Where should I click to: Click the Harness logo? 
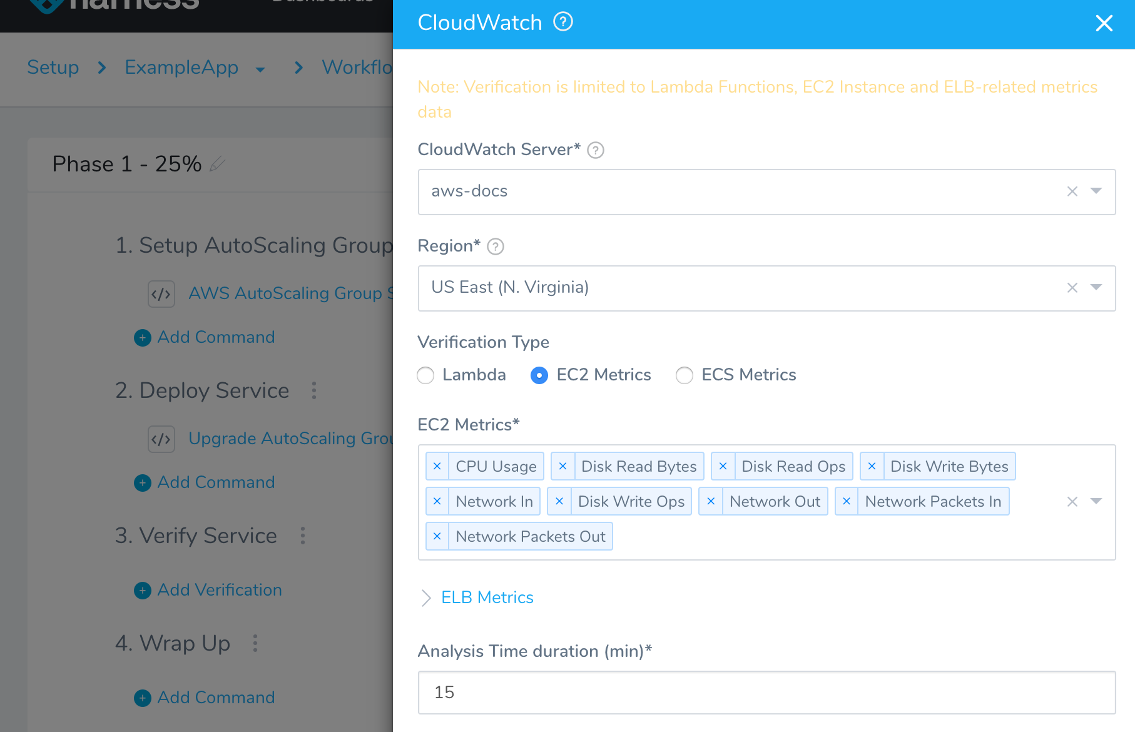coord(114,5)
